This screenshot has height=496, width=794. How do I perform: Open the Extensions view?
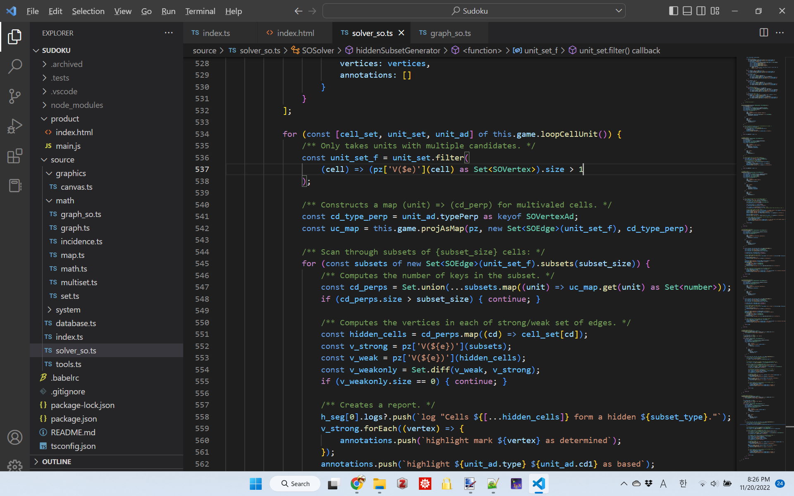click(x=15, y=156)
